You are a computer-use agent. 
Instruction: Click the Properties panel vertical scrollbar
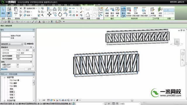pyautogui.click(x=34, y=50)
